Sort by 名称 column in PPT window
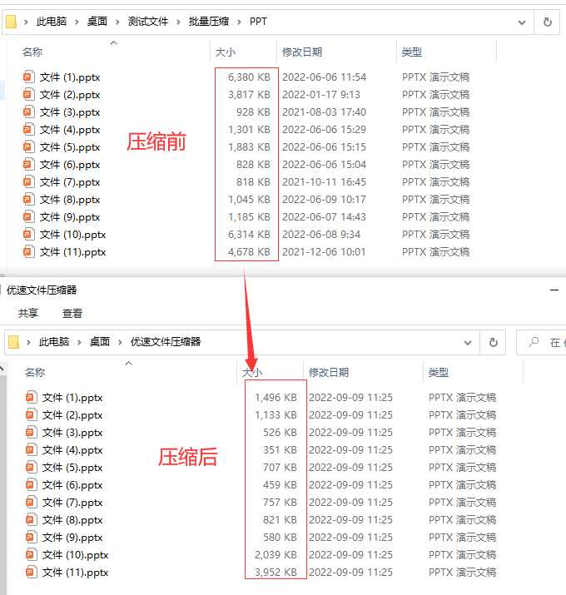 pos(32,52)
